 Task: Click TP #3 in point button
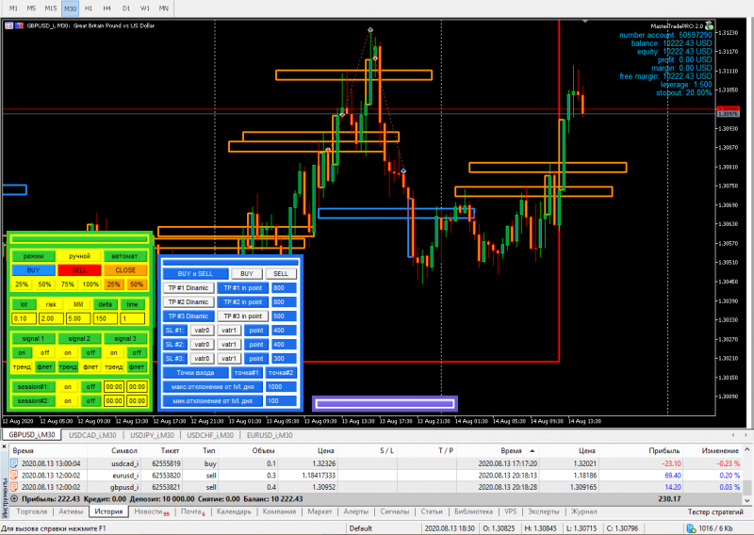(243, 316)
